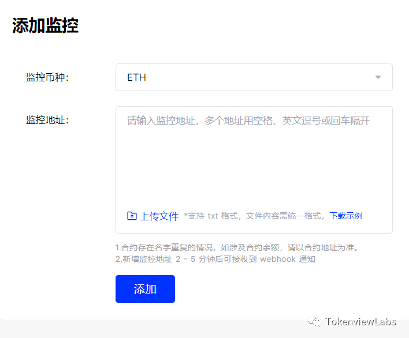Click the blue 添加 button
409x338 pixels.
145,289
